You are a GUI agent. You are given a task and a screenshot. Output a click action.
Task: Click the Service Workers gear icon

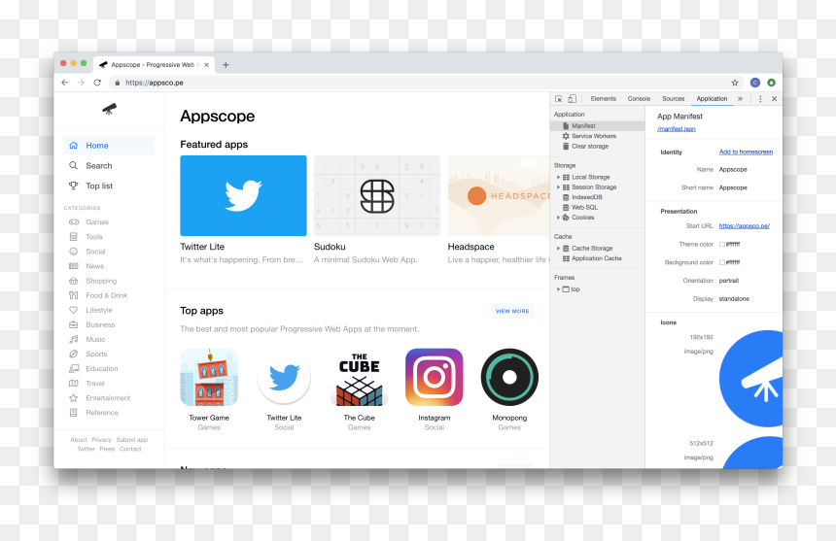coord(566,136)
